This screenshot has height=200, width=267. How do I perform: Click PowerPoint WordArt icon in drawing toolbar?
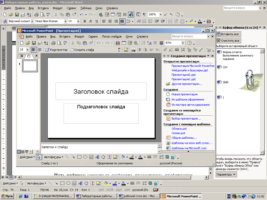pos(97,157)
